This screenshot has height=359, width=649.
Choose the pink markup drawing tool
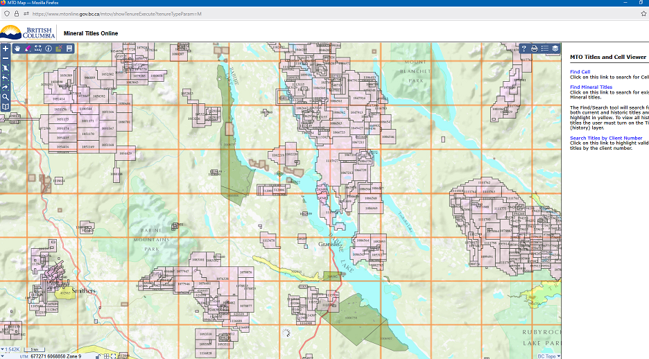pyautogui.click(x=27, y=49)
